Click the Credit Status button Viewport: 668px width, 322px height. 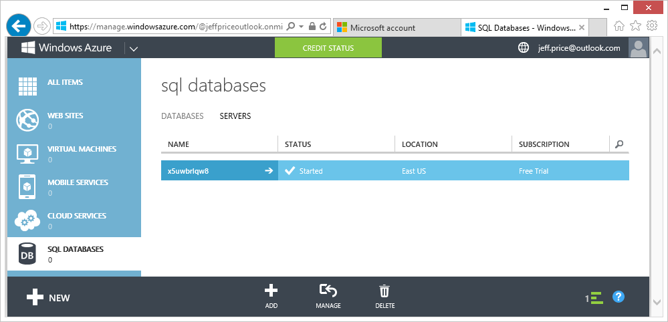(x=328, y=48)
